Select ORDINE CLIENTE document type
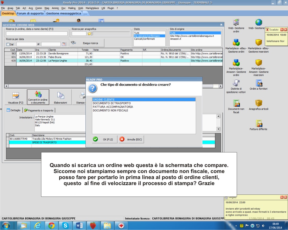Viewport: 288px width, 230px height. [x=144, y=100]
